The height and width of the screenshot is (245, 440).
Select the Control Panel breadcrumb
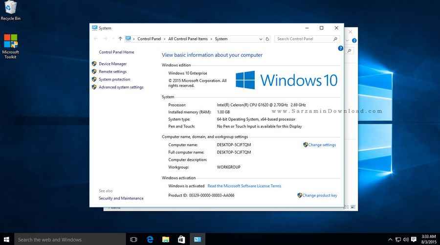(x=149, y=39)
